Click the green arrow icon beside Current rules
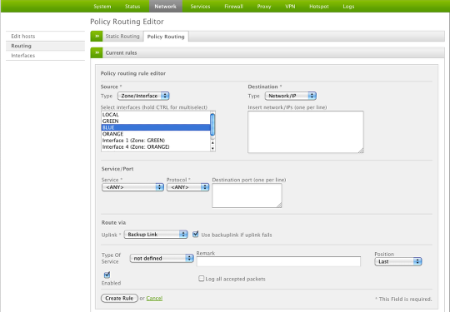 click(97, 52)
